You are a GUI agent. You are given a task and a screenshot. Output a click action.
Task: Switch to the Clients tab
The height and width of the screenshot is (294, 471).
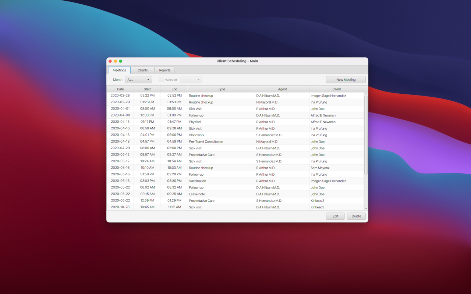coord(143,70)
